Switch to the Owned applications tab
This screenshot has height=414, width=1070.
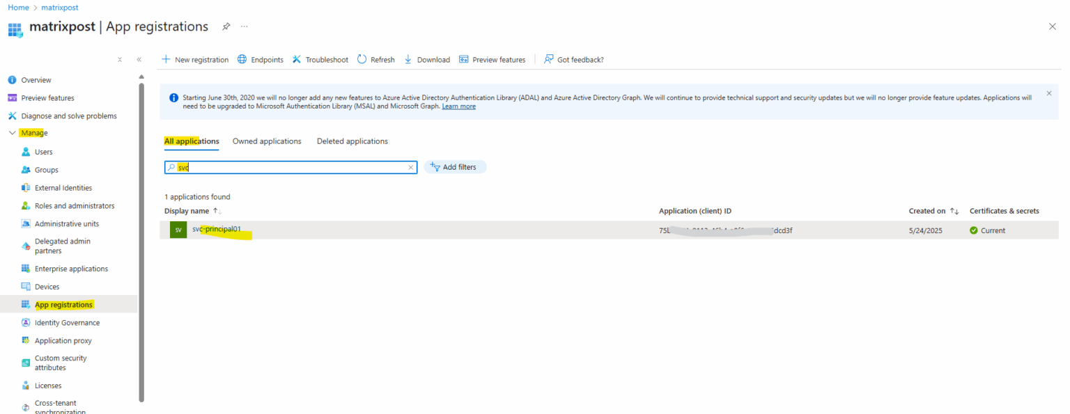267,141
